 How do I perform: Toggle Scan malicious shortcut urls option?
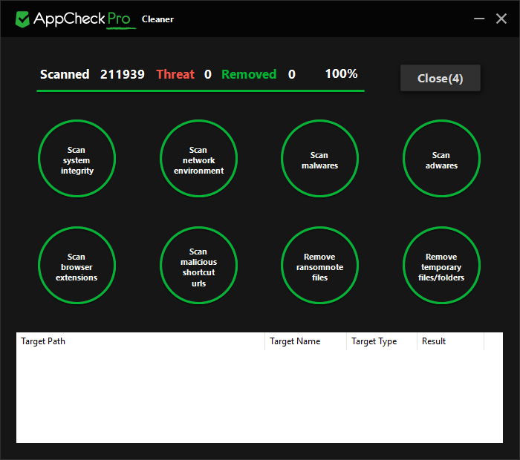click(198, 266)
